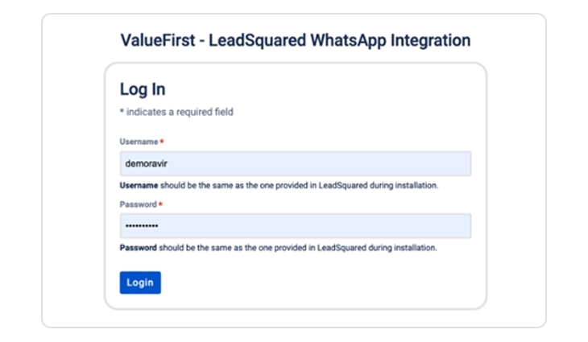The width and height of the screenshot is (588, 342).
Task: Click blank area right of Login button
Action: tap(322, 282)
